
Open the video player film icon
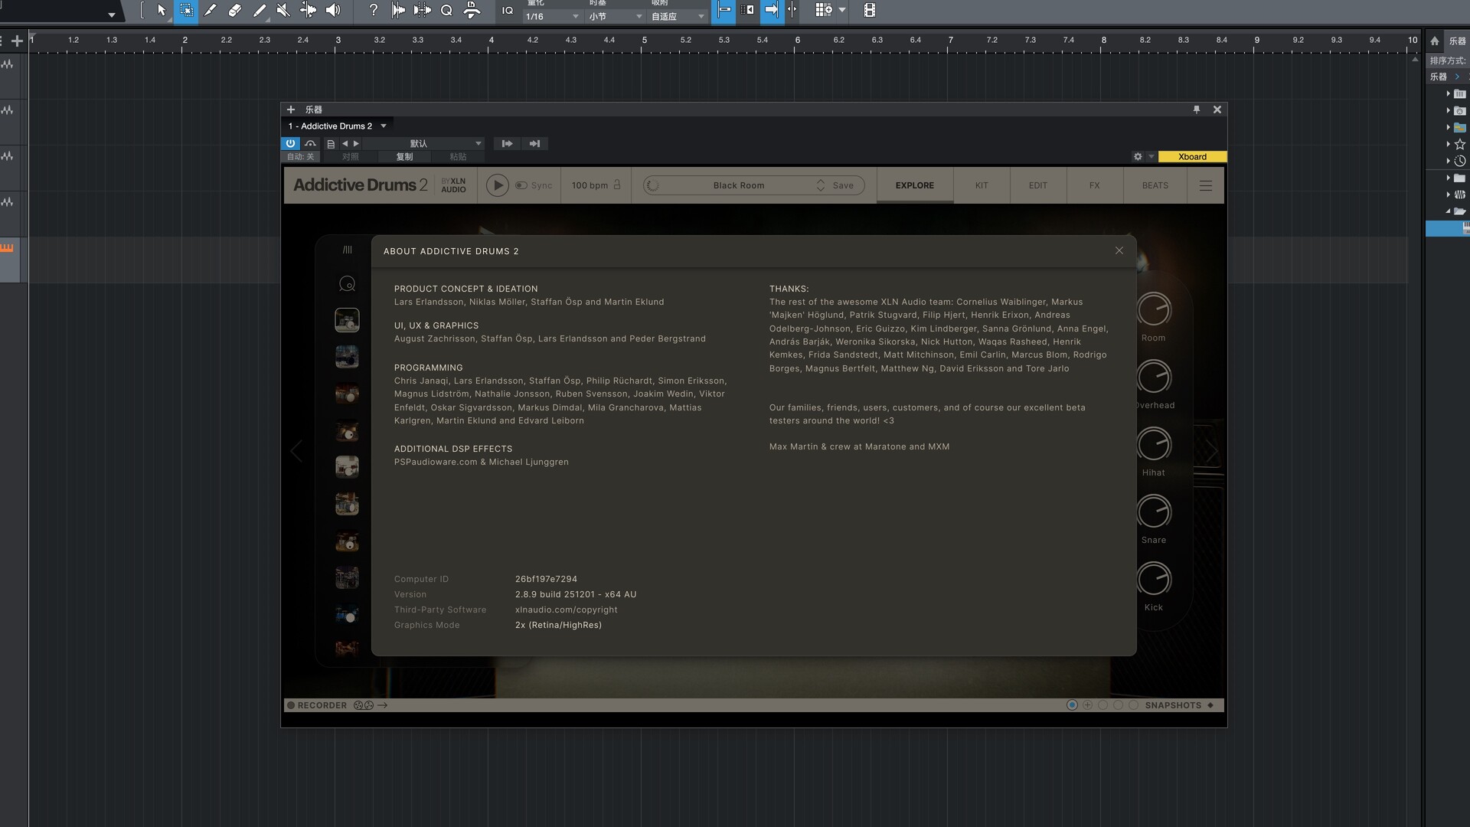[869, 10]
